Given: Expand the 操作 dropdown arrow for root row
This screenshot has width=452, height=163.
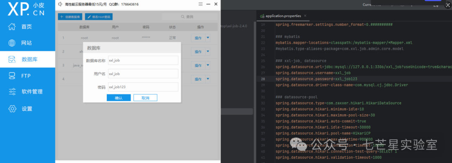Looking at the screenshot, I should [208, 38].
